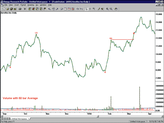The height and width of the screenshot is (123, 164).
Task: Click the Open folder toolbar icon
Action: (8, 9)
